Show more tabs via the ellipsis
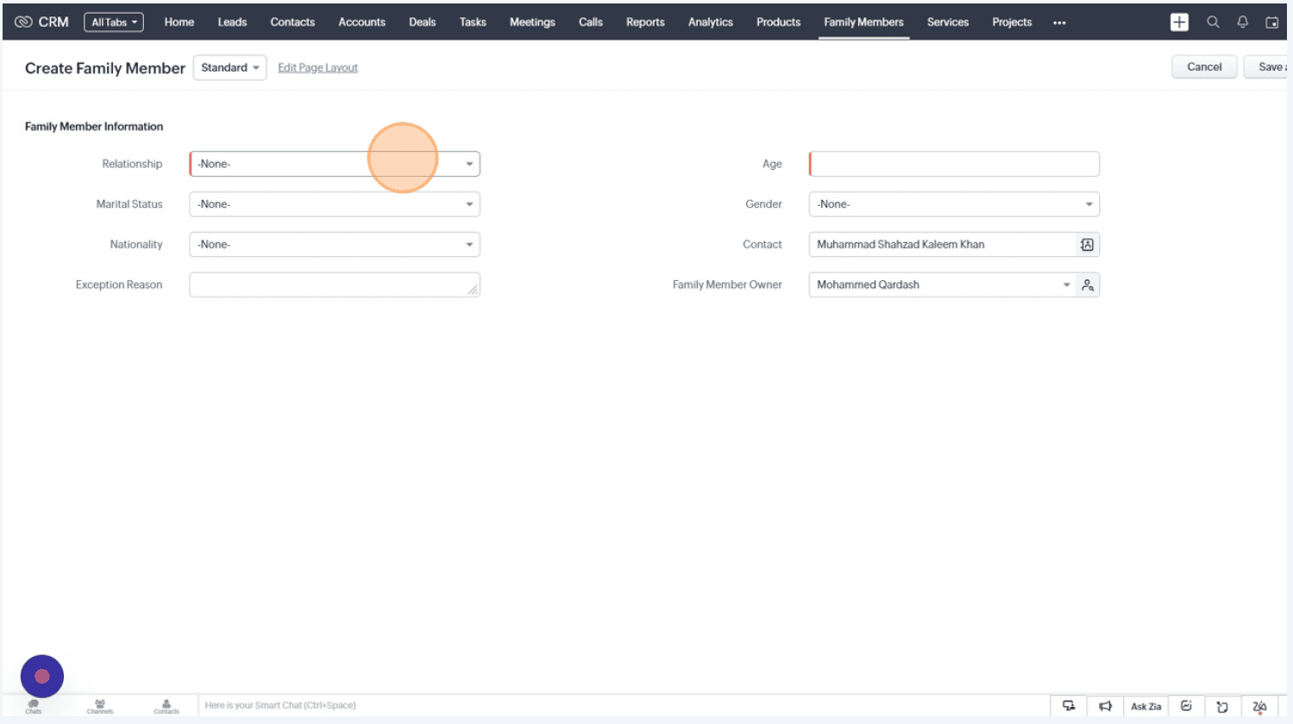 click(x=1059, y=23)
